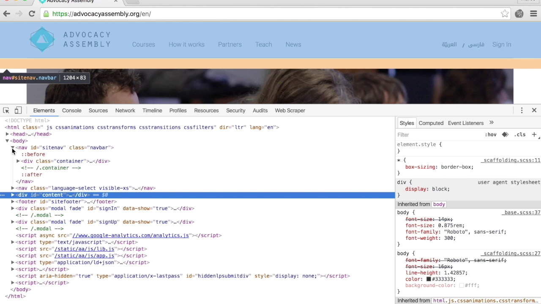Switch to the Sources tab
Image resolution: width=541 pixels, height=304 pixels.
[98, 110]
